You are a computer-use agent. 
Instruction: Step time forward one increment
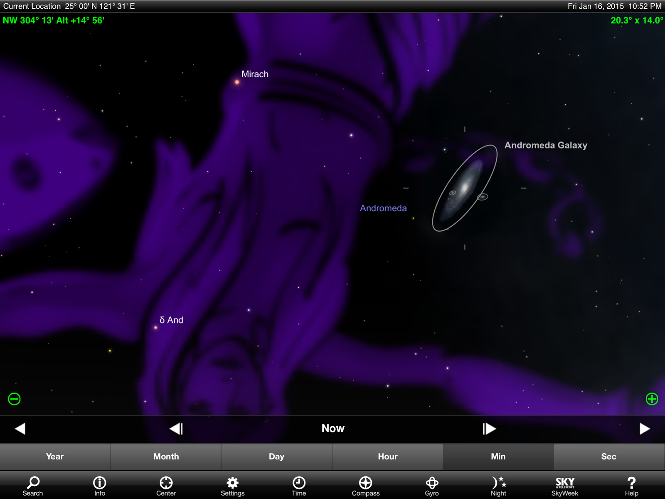[x=489, y=429]
